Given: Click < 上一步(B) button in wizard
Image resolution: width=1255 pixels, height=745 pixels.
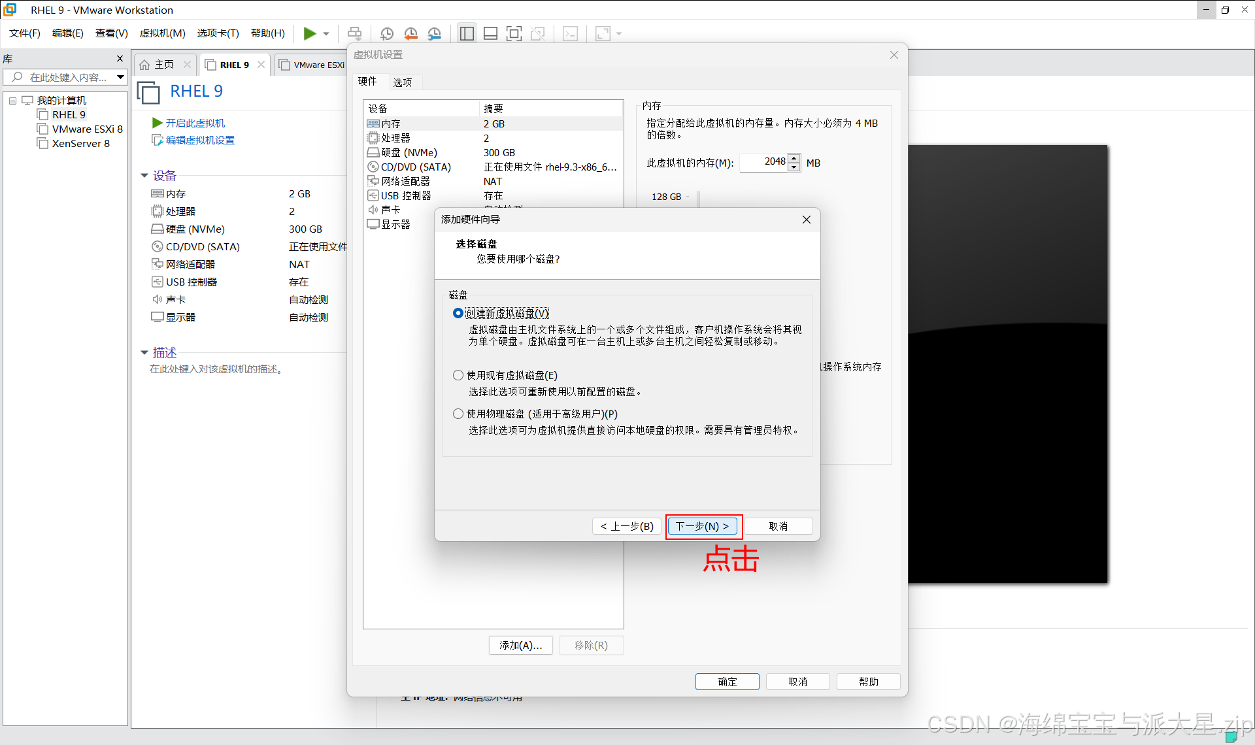Looking at the screenshot, I should 627,526.
